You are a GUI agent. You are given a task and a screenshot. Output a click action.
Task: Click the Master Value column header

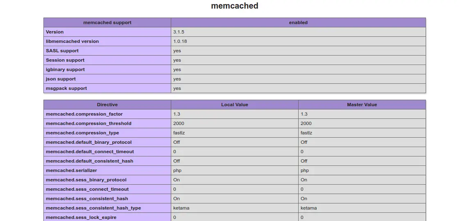[x=362, y=105]
